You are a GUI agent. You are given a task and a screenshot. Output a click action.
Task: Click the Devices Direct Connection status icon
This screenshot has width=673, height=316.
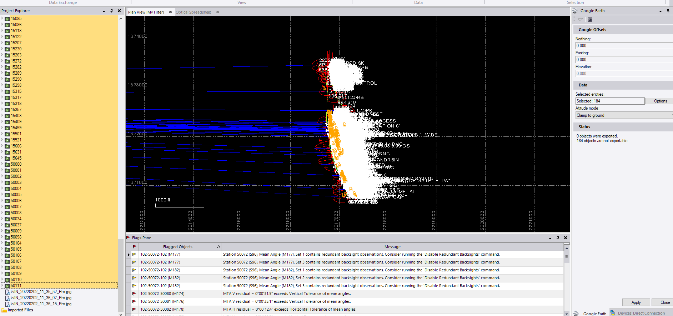613,313
